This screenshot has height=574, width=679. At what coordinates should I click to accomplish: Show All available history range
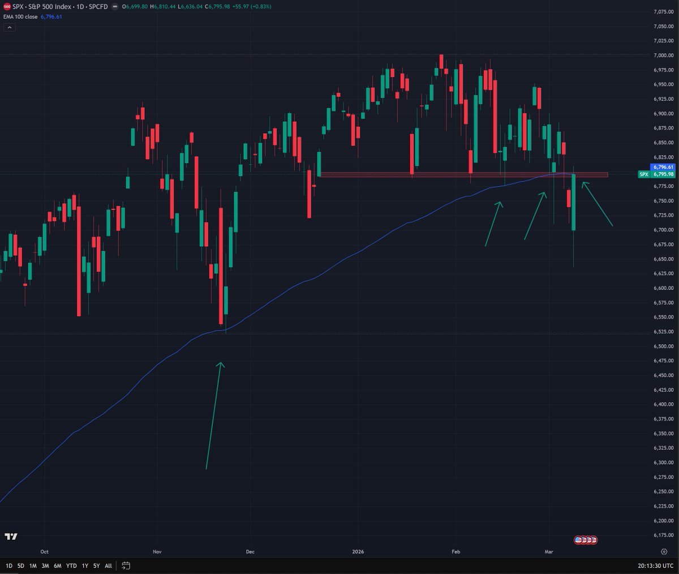click(x=108, y=566)
